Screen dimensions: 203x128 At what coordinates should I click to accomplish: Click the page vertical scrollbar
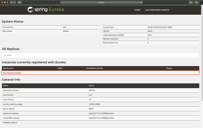tap(202, 53)
